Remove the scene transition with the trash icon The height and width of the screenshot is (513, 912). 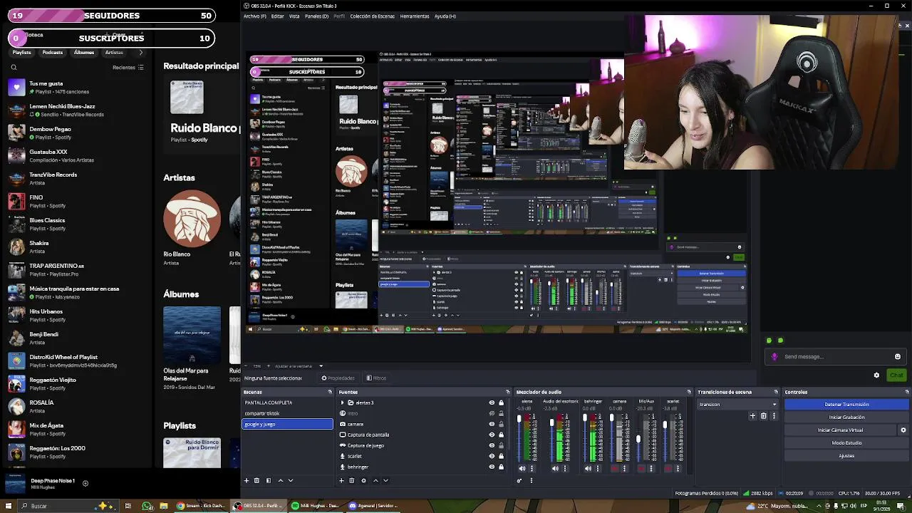pyautogui.click(x=763, y=416)
